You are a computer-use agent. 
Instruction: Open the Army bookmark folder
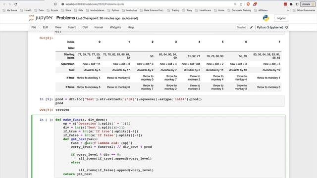click(x=187, y=10)
